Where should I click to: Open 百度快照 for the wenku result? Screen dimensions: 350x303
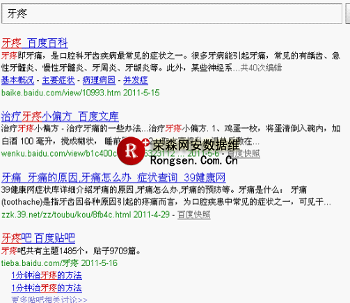(244, 153)
